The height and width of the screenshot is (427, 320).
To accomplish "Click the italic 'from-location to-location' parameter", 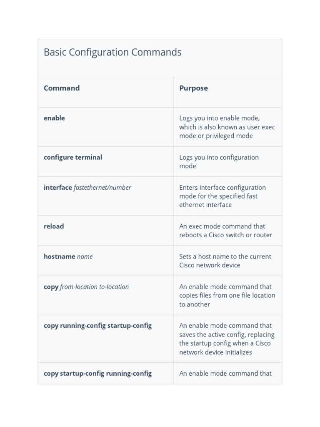I will (95, 287).
